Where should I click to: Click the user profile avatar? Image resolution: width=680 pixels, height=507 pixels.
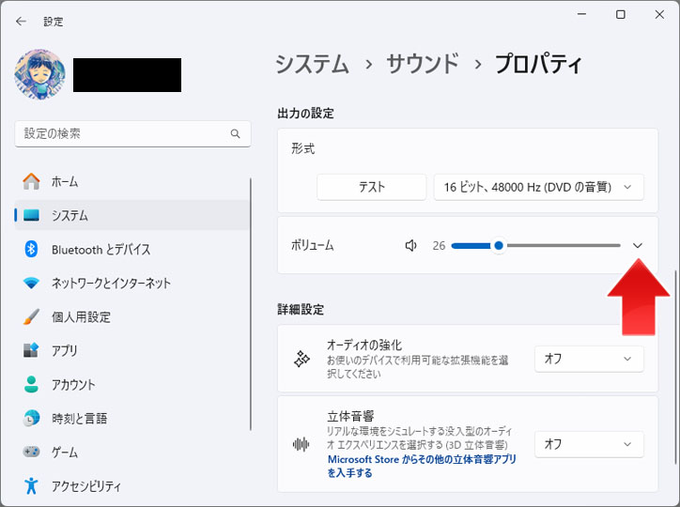[x=39, y=74]
